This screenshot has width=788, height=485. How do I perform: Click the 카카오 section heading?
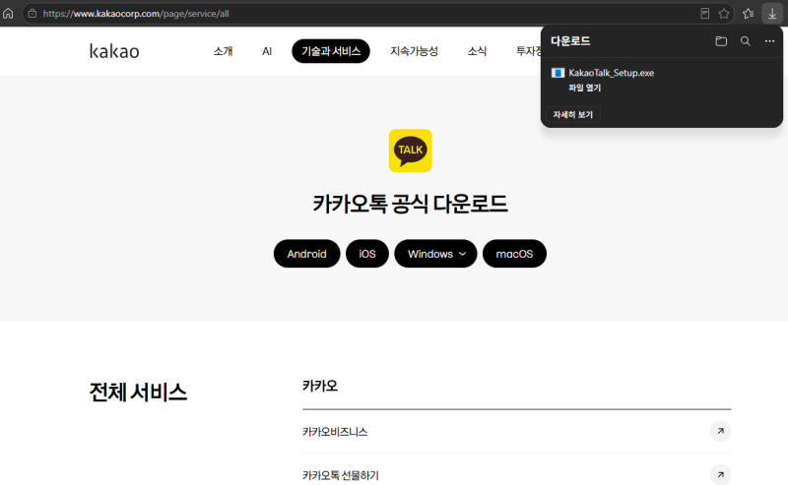(x=319, y=386)
